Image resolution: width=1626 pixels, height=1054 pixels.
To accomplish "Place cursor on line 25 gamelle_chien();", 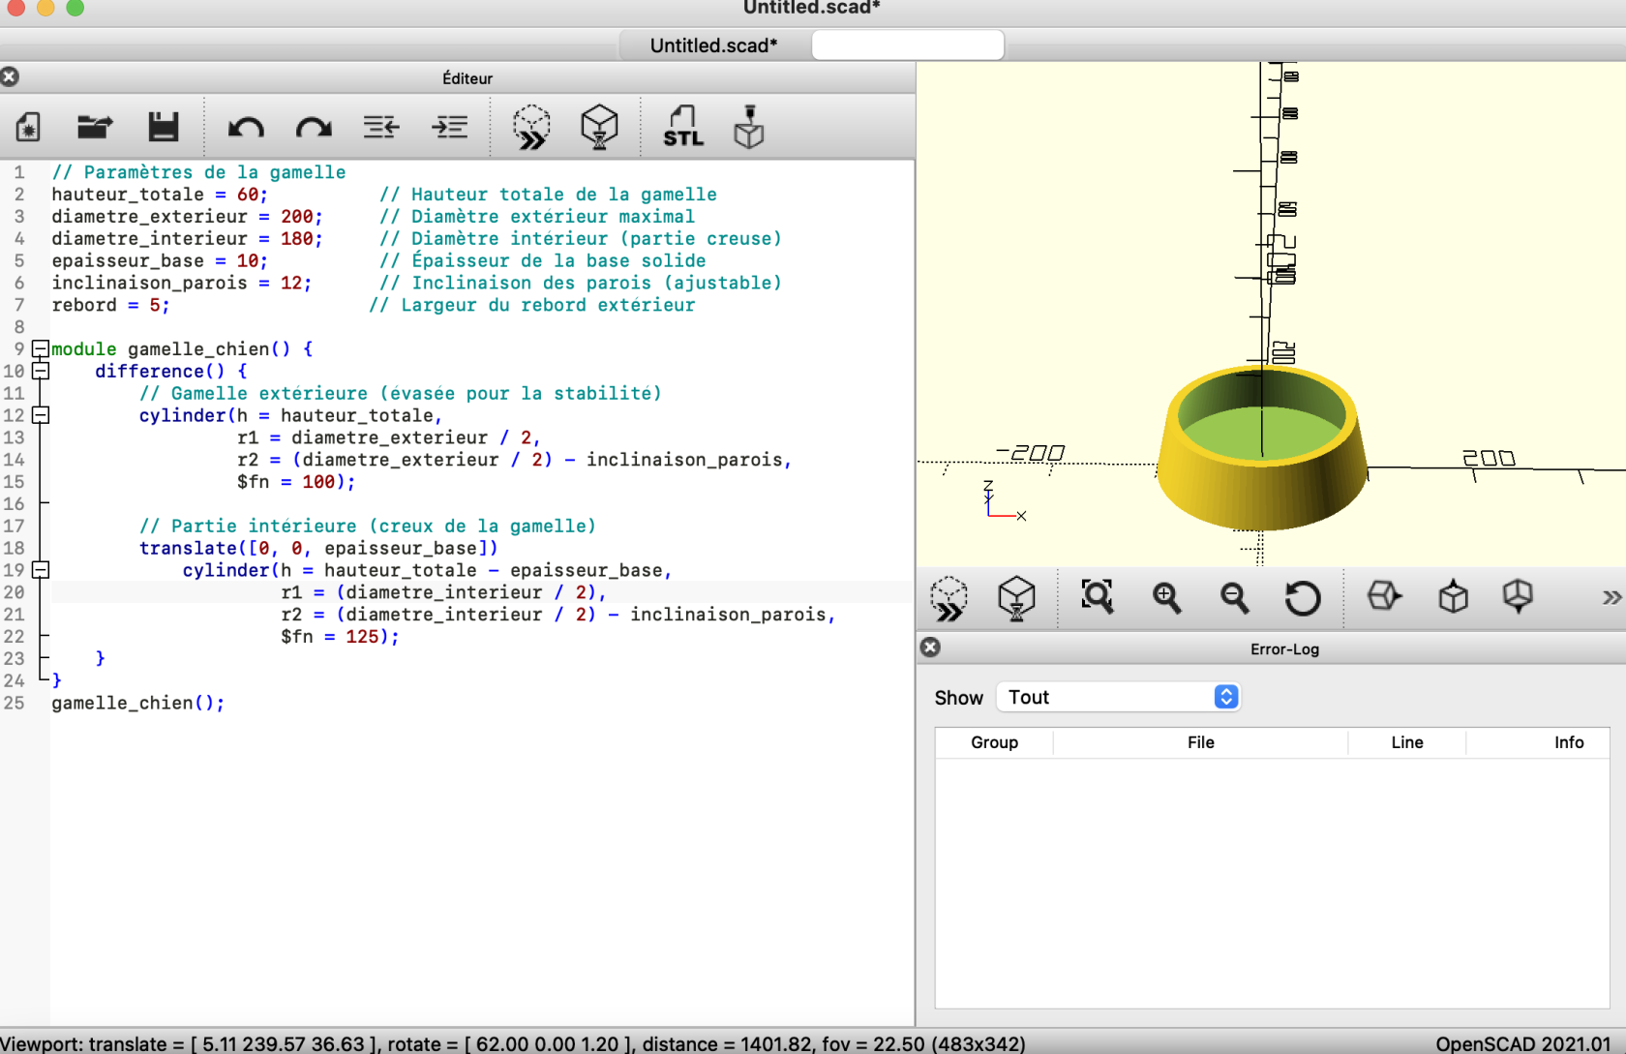I will coord(137,703).
